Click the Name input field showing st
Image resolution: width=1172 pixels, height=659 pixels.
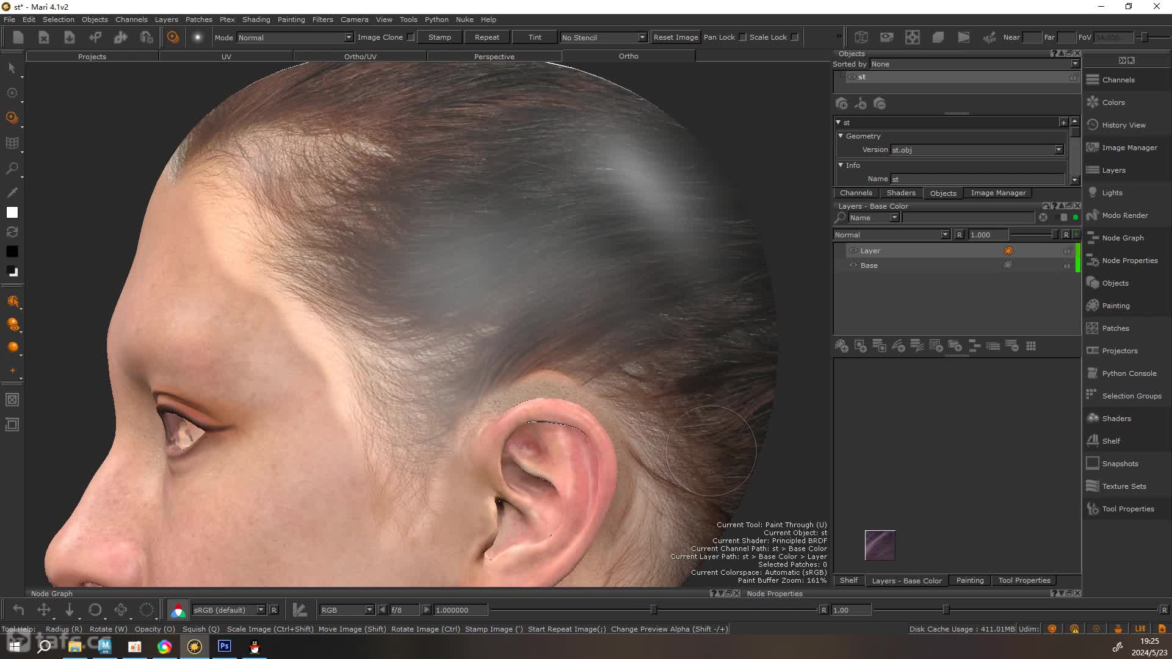977,179
